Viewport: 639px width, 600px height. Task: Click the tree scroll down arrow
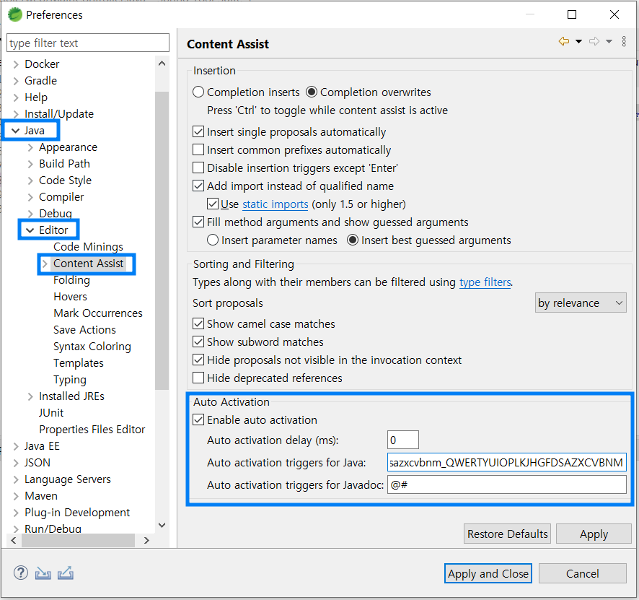point(162,525)
